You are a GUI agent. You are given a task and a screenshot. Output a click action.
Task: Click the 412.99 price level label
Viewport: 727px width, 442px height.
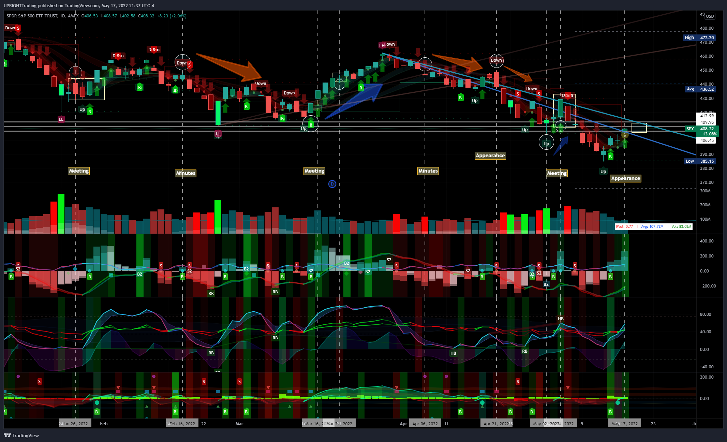(707, 116)
